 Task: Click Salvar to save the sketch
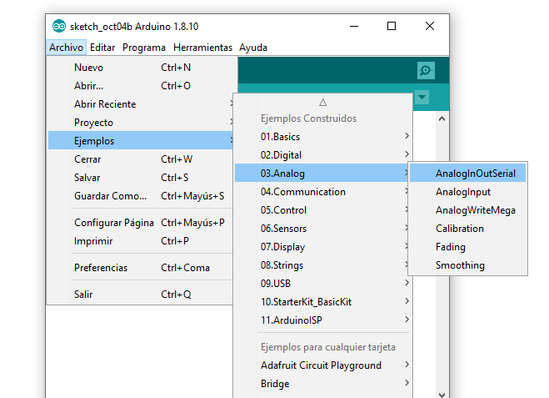[x=141, y=178]
